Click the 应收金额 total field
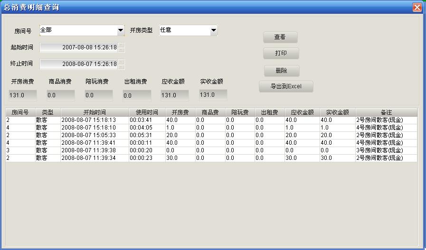 click(175, 95)
